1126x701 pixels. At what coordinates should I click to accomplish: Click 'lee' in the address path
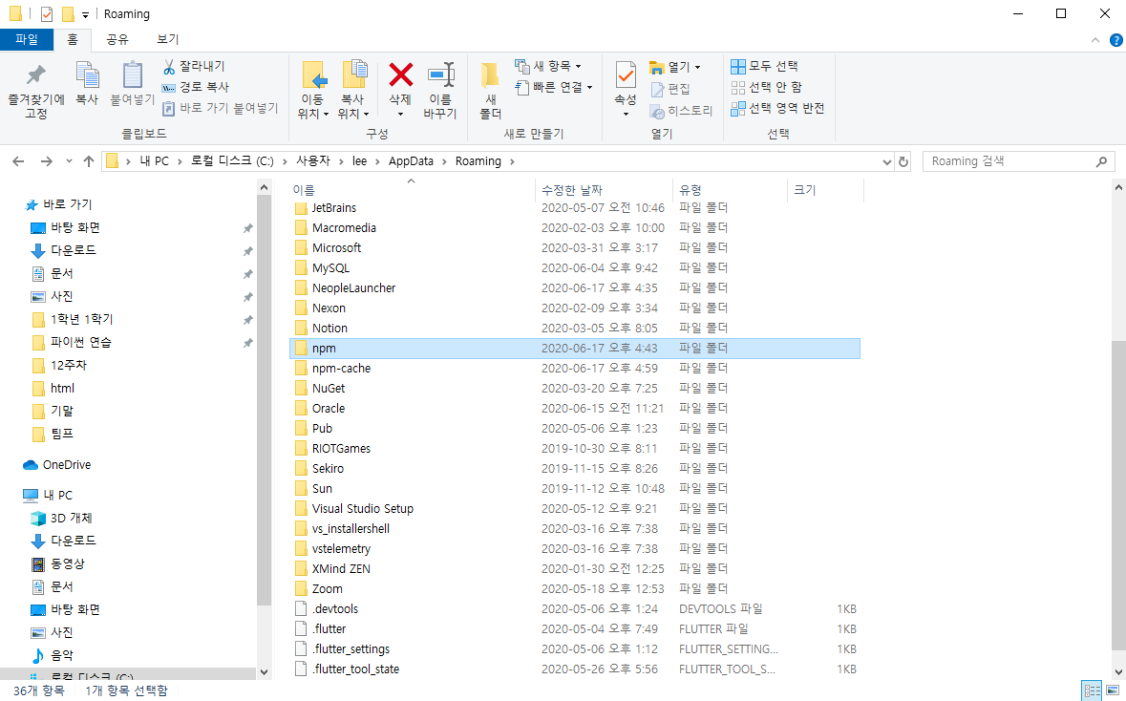[359, 161]
